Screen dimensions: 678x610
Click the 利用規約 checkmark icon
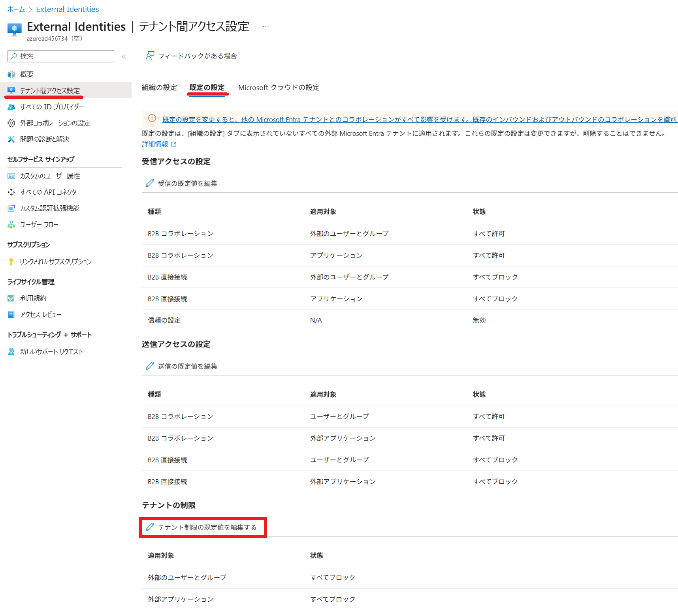tap(11, 298)
